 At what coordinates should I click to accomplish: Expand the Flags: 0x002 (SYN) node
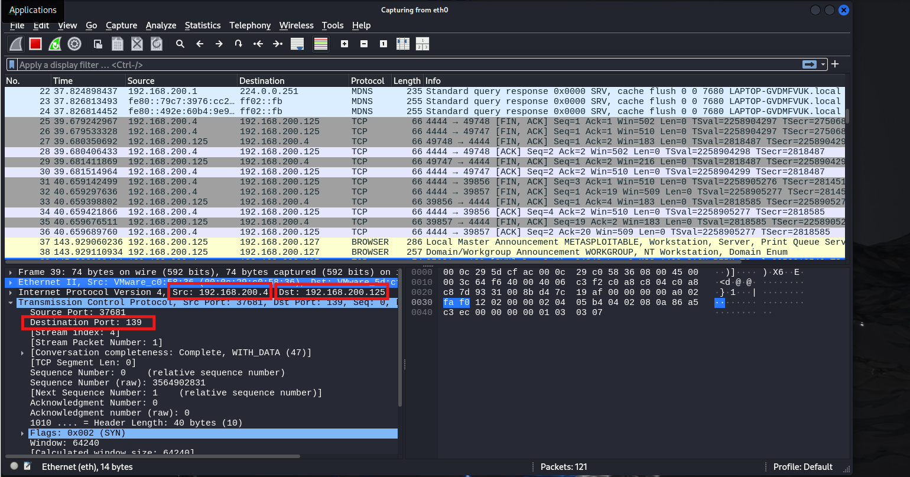23,433
